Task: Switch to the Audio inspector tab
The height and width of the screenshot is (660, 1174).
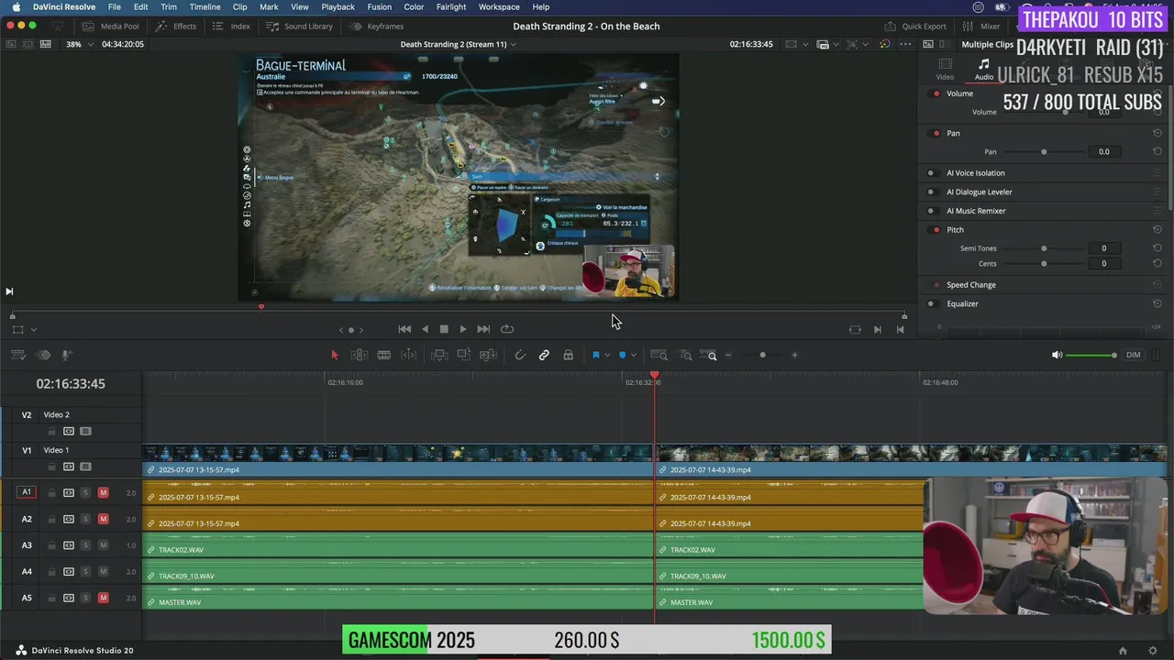Action: 983,70
